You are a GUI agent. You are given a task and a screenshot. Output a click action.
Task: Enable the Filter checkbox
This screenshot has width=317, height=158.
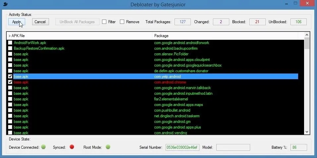point(104,22)
